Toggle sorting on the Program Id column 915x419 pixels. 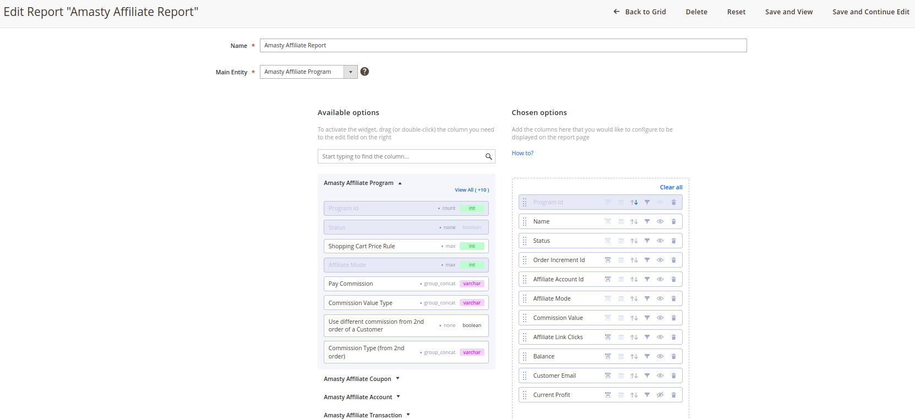point(634,202)
